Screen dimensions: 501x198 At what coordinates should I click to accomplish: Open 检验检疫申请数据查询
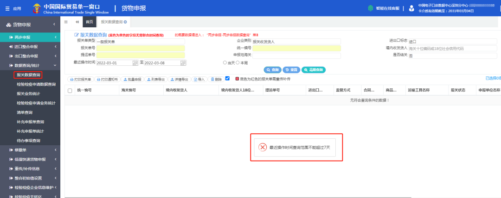pos(36,85)
